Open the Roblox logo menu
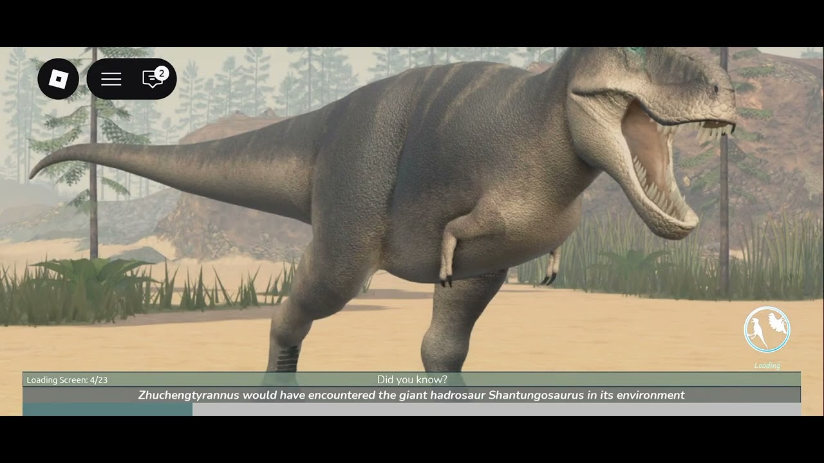 point(59,79)
